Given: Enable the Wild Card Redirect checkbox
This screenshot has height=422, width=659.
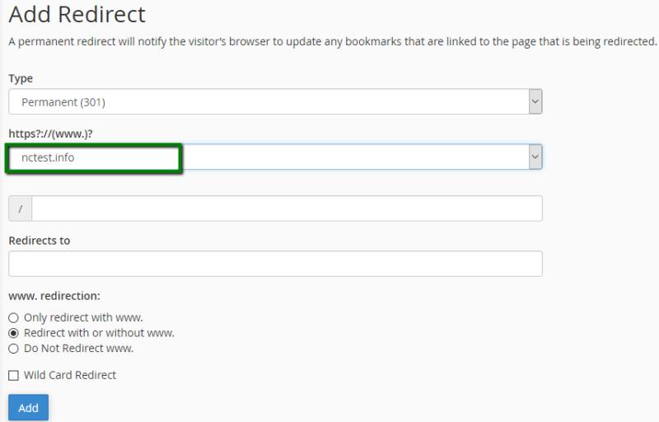Looking at the screenshot, I should 13,376.
